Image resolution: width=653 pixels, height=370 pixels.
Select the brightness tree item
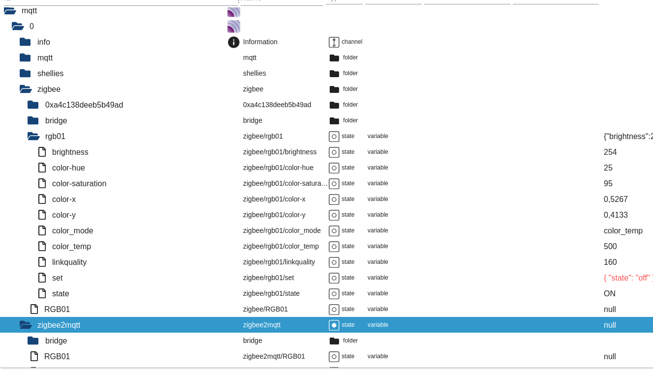click(70, 152)
